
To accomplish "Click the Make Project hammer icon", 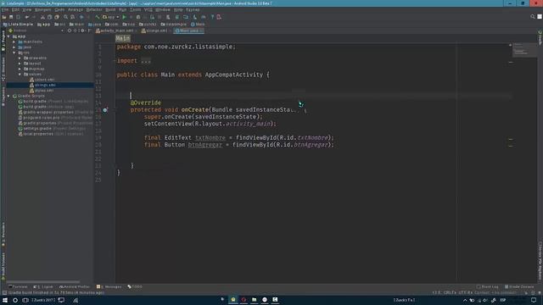I will click(x=98, y=17).
